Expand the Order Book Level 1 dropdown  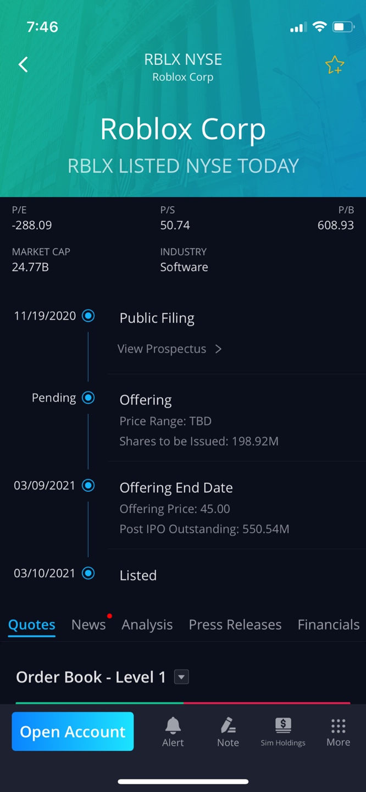coord(181,677)
